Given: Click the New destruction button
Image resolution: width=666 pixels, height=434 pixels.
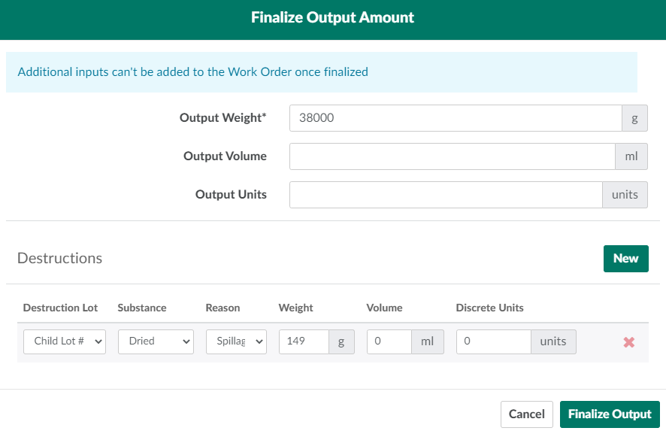Looking at the screenshot, I should [x=625, y=258].
